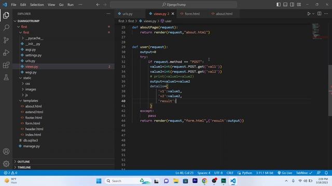Screen dimensions: 332x186
Task: Close the views.py tab
Action: click(x=173, y=14)
